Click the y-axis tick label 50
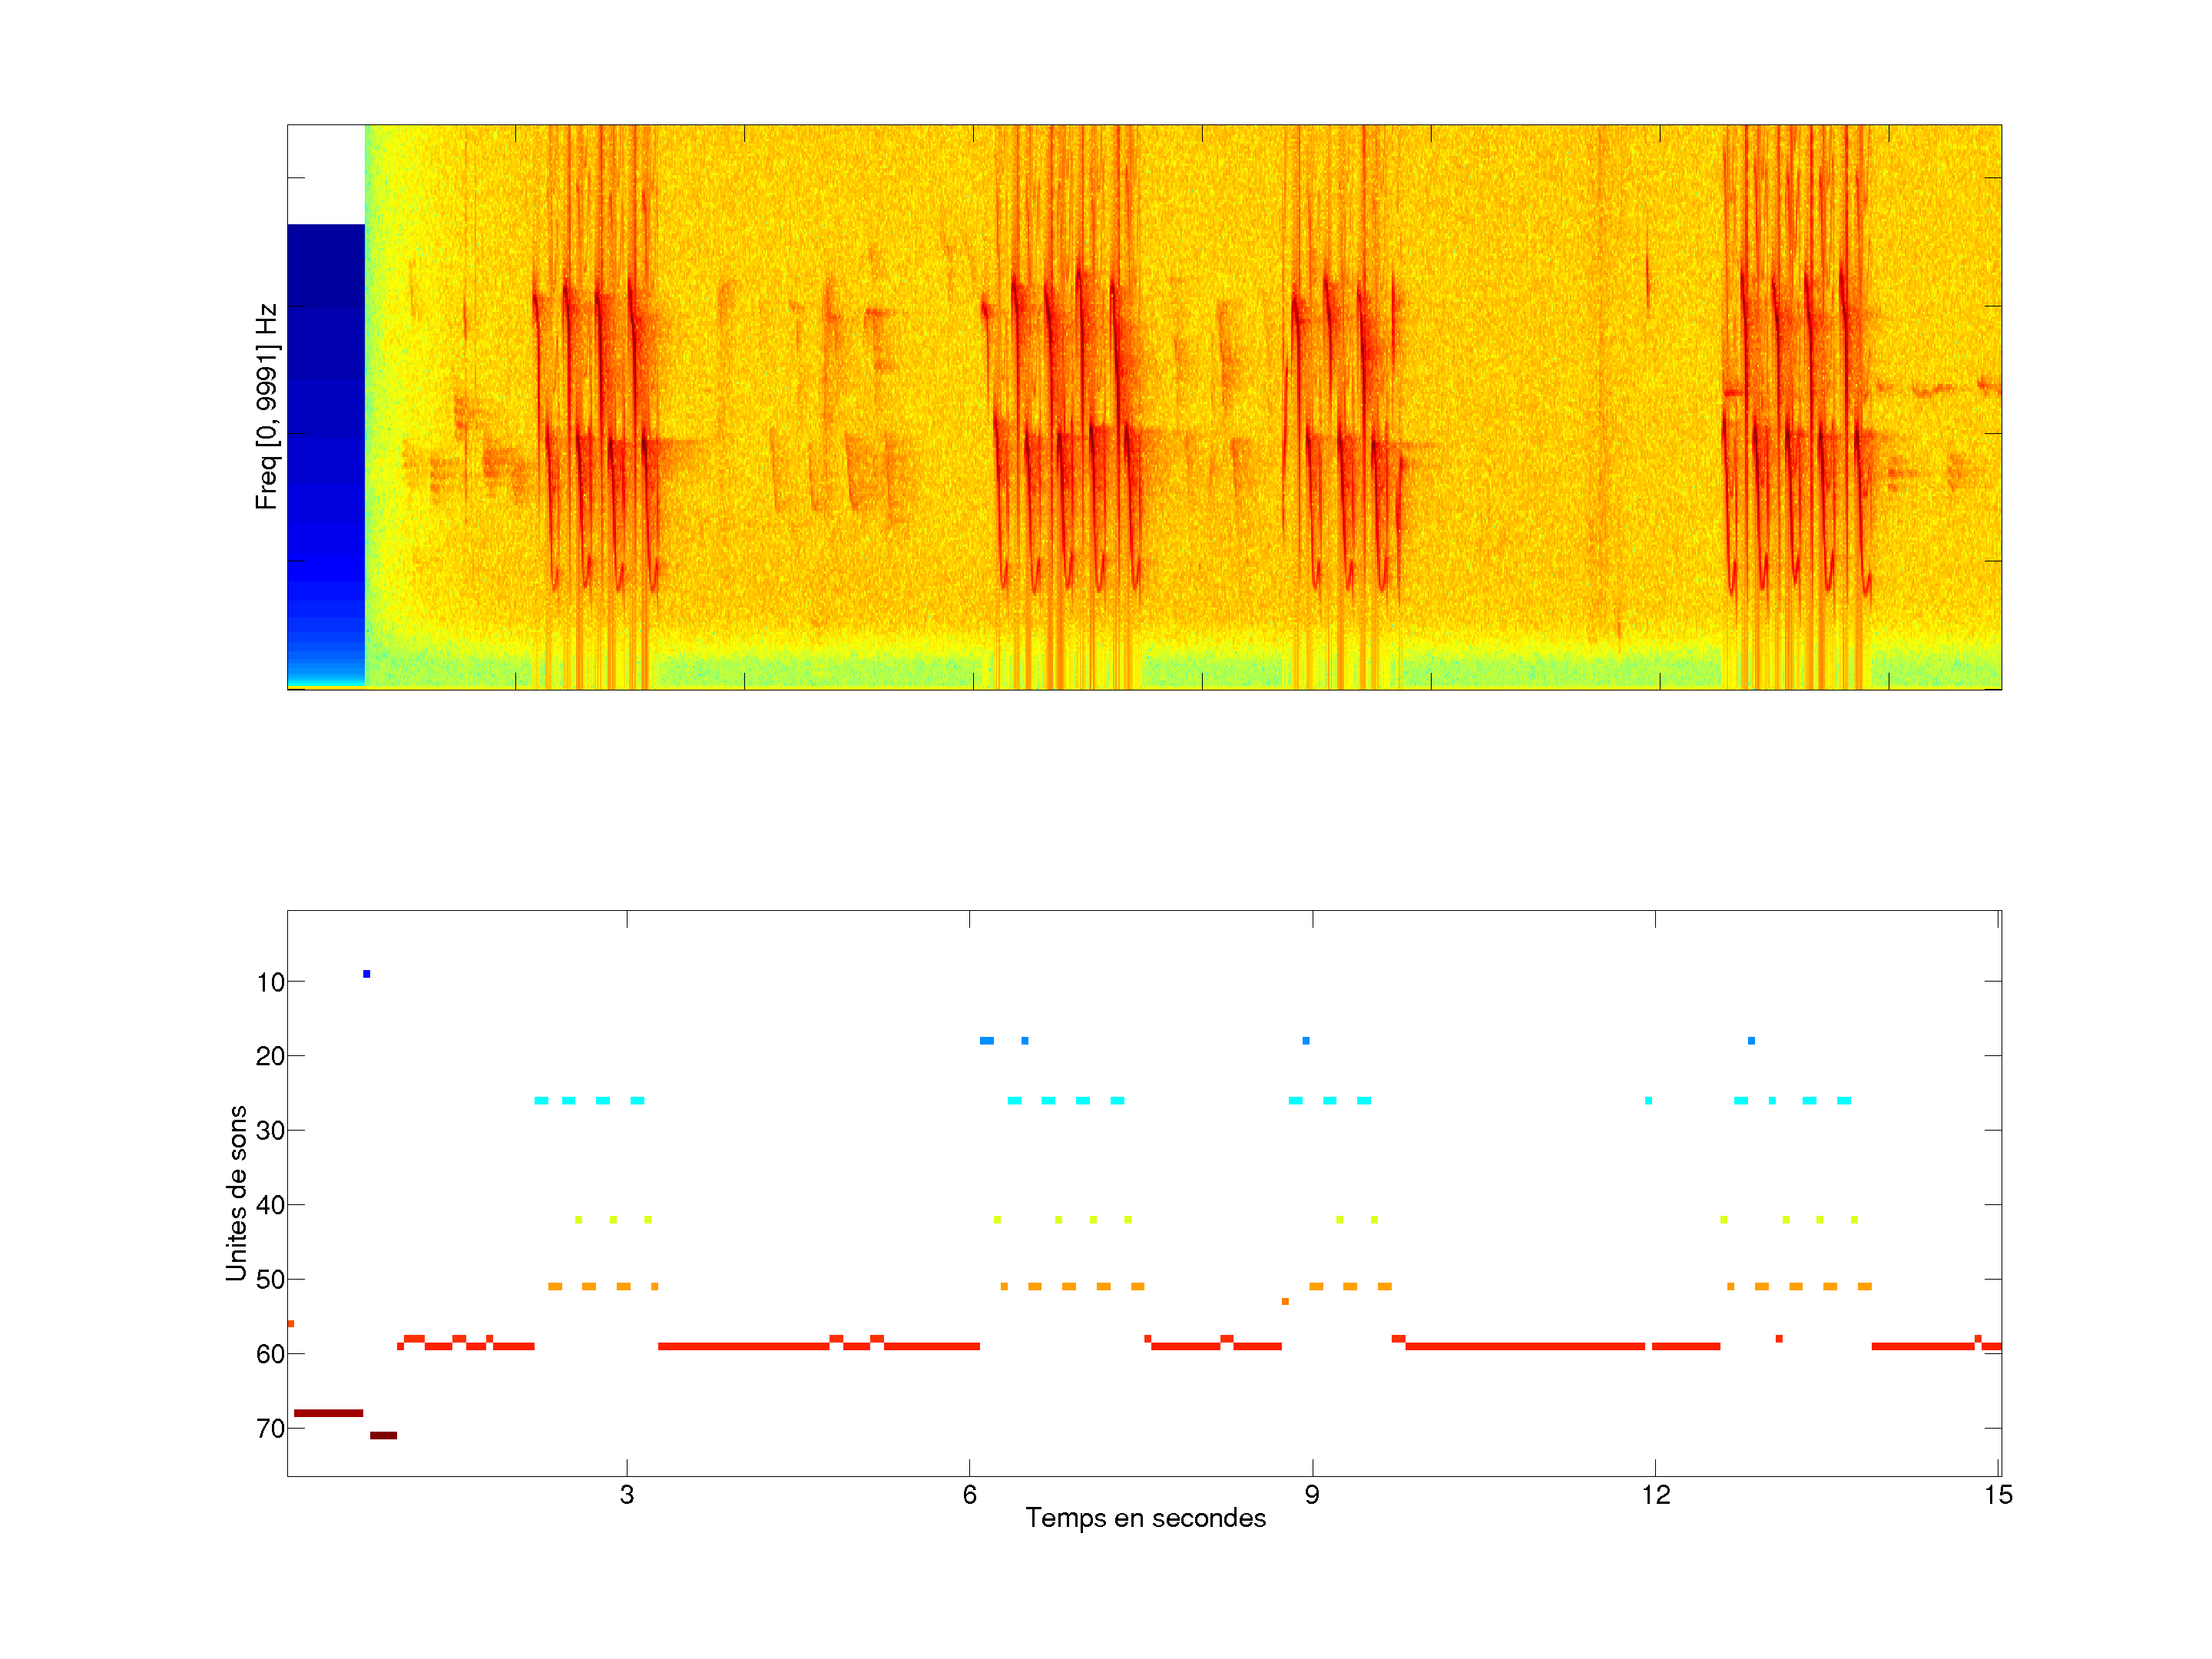 point(270,1280)
